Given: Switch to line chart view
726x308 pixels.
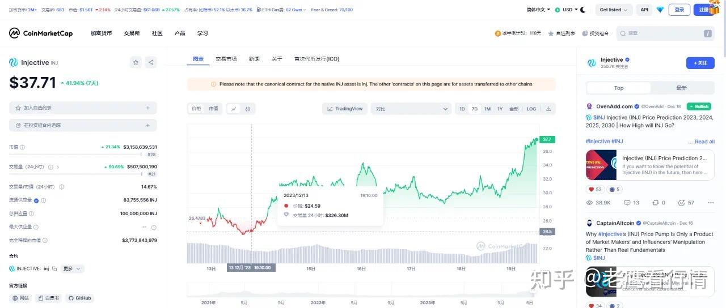Looking at the screenshot, I should (234, 109).
